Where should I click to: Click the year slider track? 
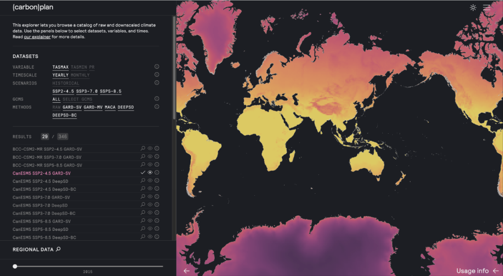pyautogui.click(x=88, y=266)
